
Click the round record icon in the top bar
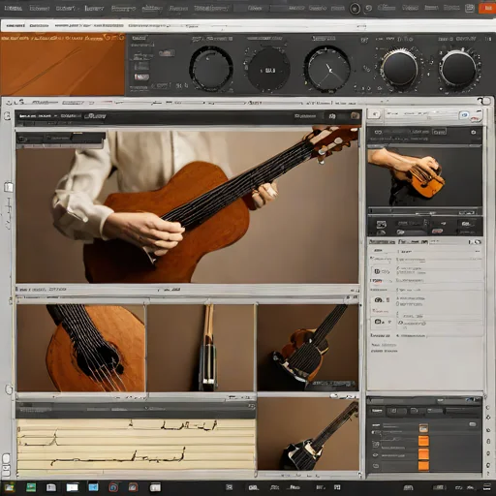[x=355, y=9]
